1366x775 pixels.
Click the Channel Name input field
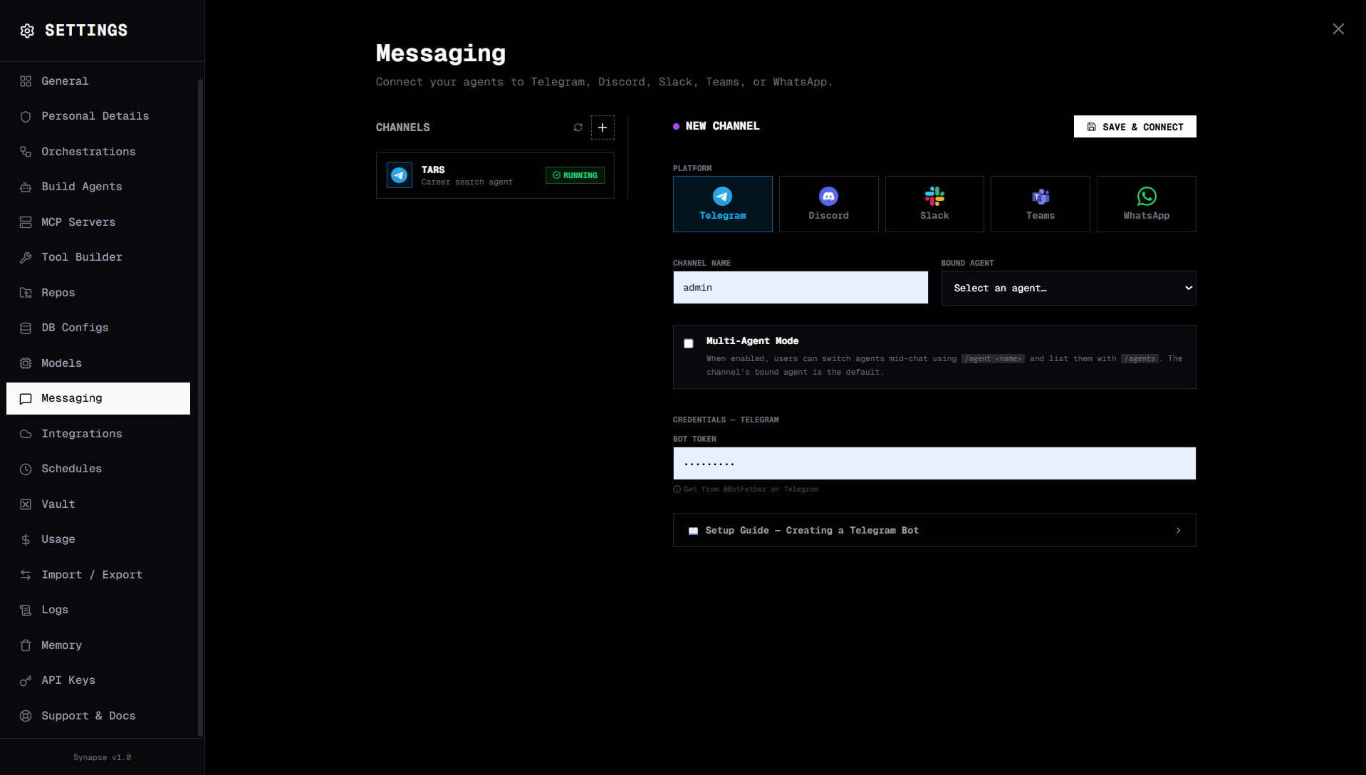[x=801, y=288]
